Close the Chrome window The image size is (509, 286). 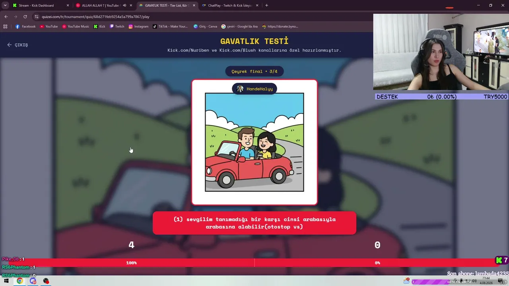pos(503,6)
